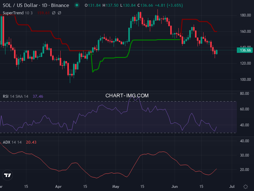Click first null symbol after SuperTrend value
Screen dimensions: 254x191
[x=54, y=13]
